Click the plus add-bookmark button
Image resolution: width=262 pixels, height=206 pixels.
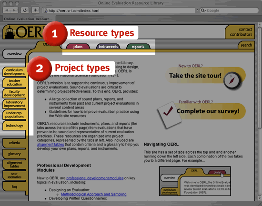pos(36,10)
